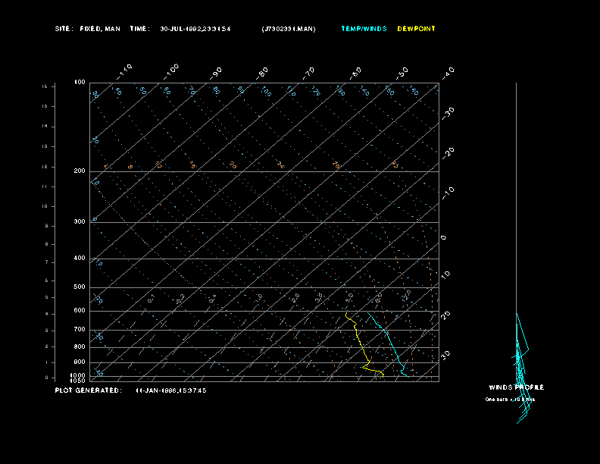Viewport: 600px width, 464px height.
Task: Click the 400 pressure label on left axis
Action: tap(80, 259)
